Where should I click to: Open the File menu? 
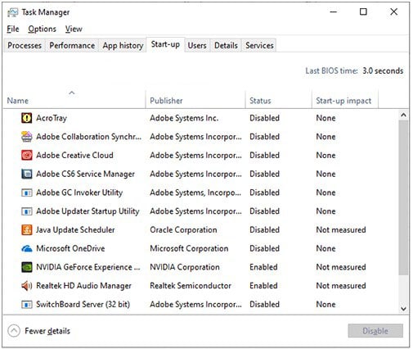13,29
